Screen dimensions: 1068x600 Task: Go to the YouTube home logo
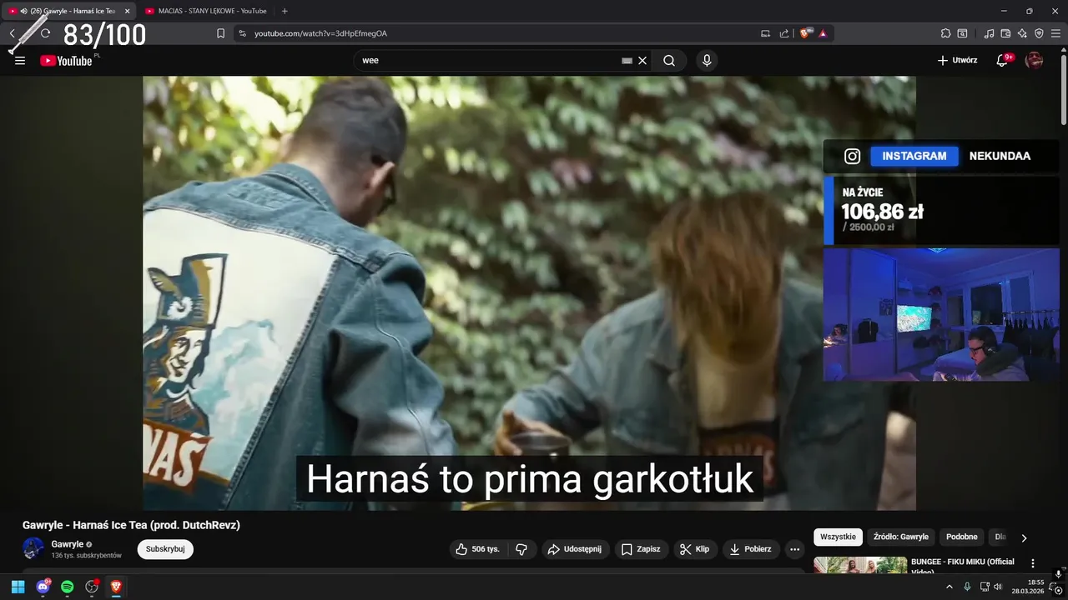(x=66, y=60)
